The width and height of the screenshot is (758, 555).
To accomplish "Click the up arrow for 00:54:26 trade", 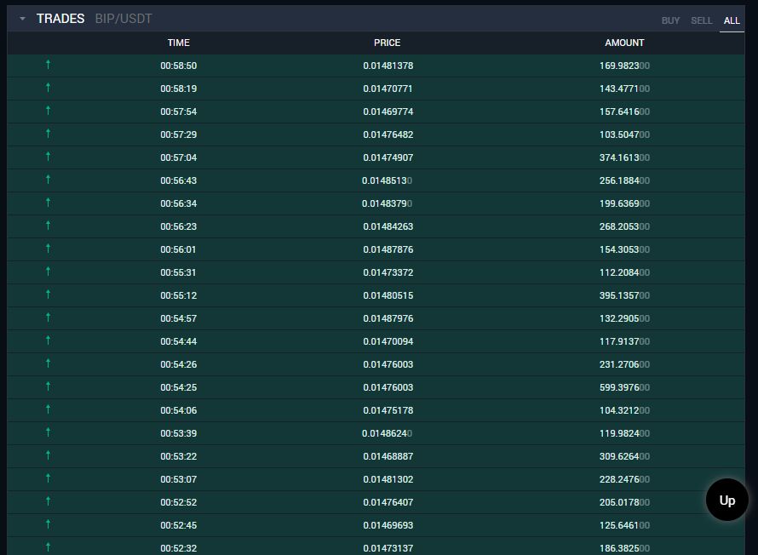I will pyautogui.click(x=48, y=363).
